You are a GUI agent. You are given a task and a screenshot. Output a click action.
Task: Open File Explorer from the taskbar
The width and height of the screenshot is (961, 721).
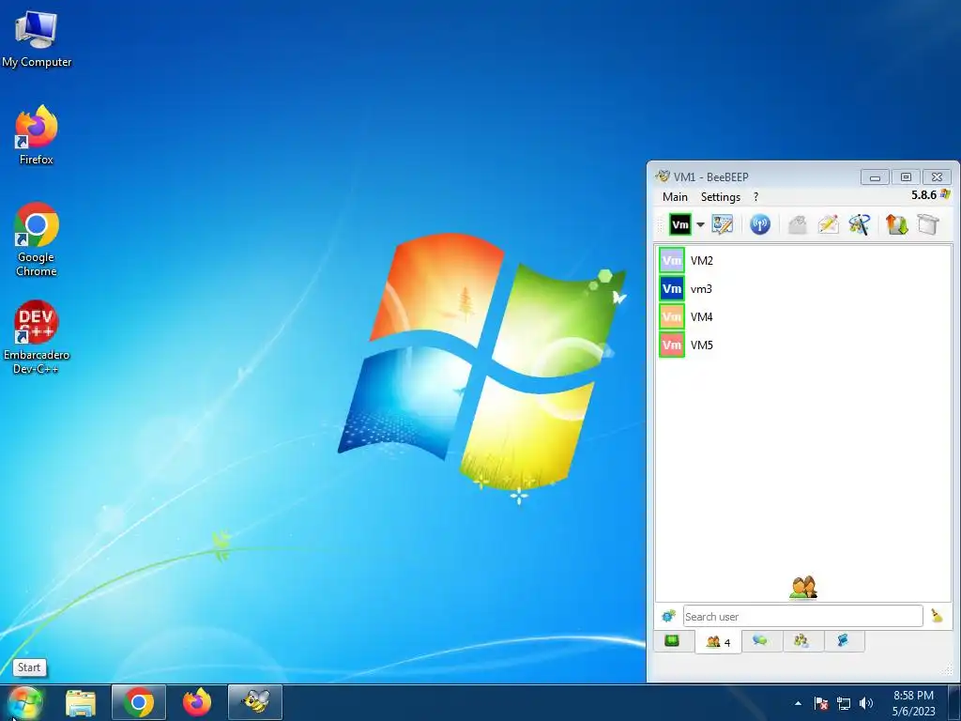pyautogui.click(x=81, y=703)
